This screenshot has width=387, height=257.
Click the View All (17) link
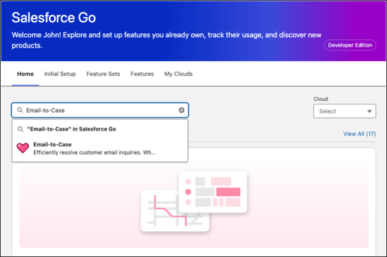[x=360, y=134]
